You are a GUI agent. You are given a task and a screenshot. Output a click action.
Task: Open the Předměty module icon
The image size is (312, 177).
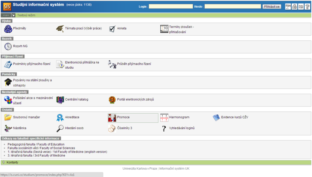pyautogui.click(x=8, y=29)
